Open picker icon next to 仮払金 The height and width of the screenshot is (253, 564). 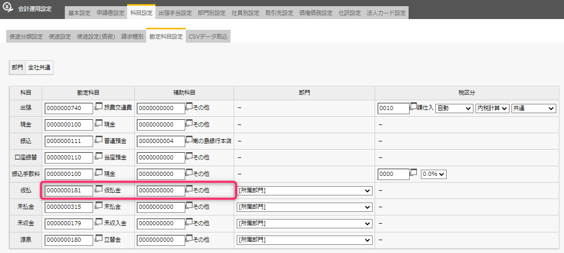[x=99, y=189]
